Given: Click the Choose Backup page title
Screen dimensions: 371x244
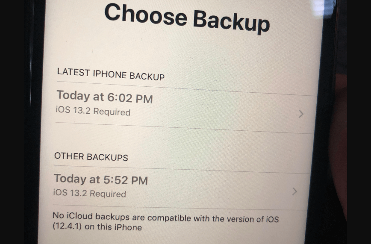Looking at the screenshot, I should pos(187,18).
